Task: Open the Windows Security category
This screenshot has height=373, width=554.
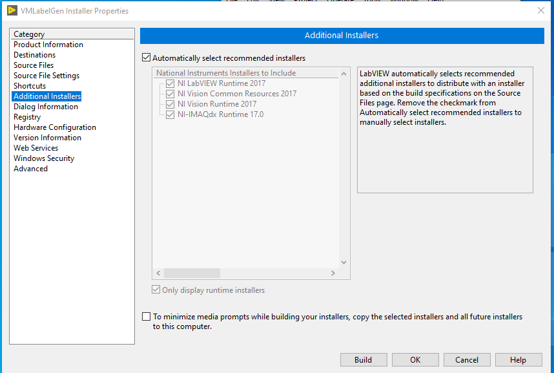Action: tap(44, 158)
